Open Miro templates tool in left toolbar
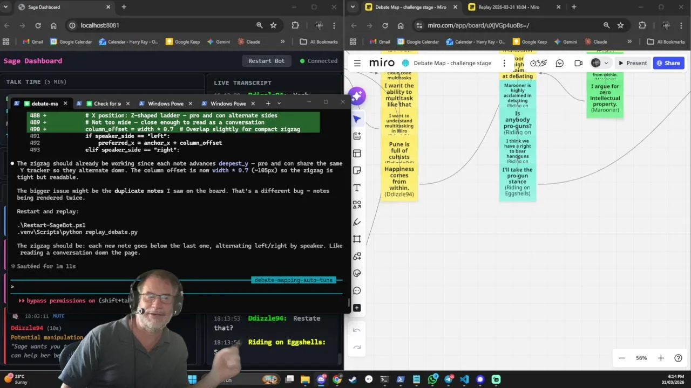Image resolution: width=691 pixels, height=388 pixels. (x=357, y=154)
